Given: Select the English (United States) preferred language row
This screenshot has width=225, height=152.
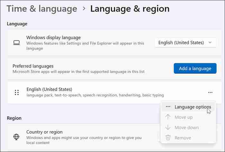Looking at the screenshot, I should pyautogui.click(x=96, y=92).
